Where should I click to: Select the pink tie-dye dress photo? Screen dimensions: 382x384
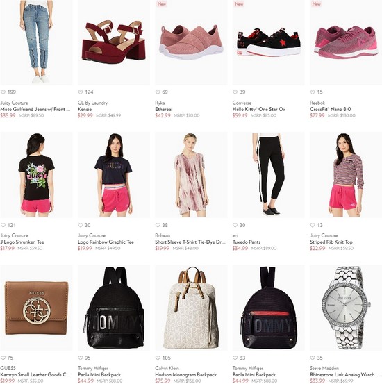click(x=191, y=175)
